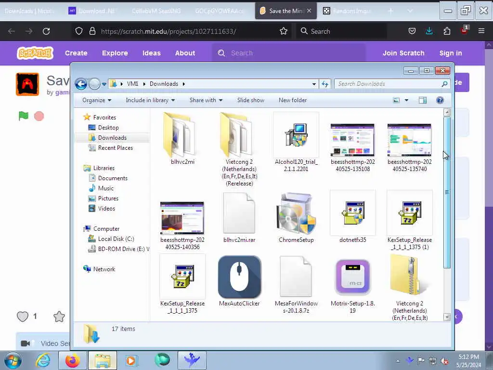Go back in Explorer navigation
Screen dimensions: 493x370
81,84
